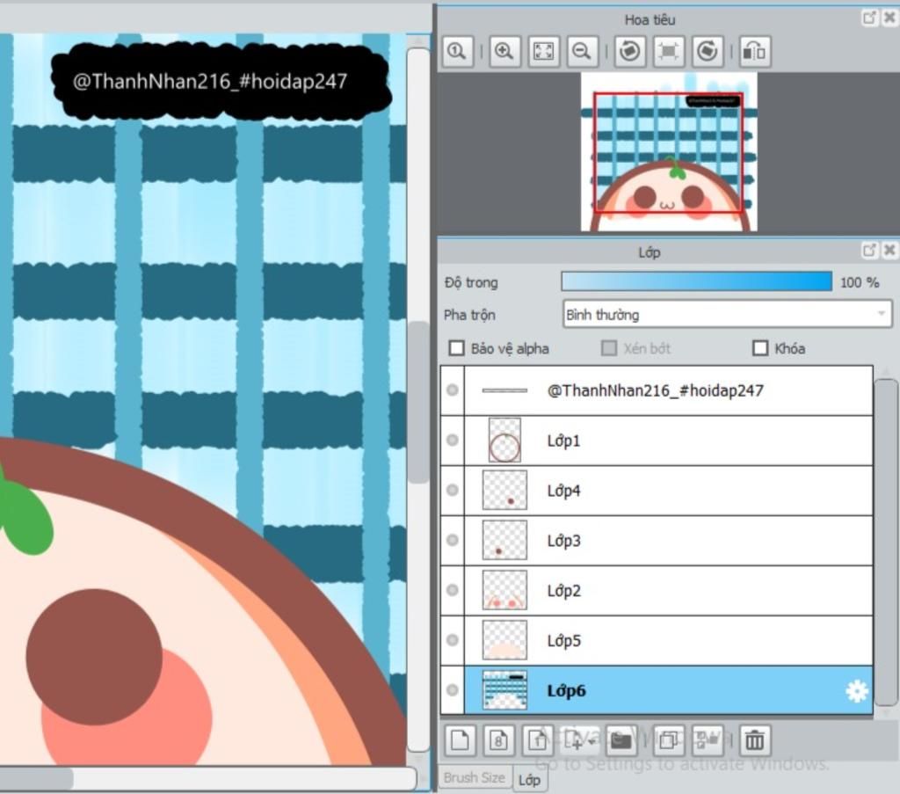Hide the Lớp1 layer
The height and width of the screenshot is (794, 900).
pos(453,441)
